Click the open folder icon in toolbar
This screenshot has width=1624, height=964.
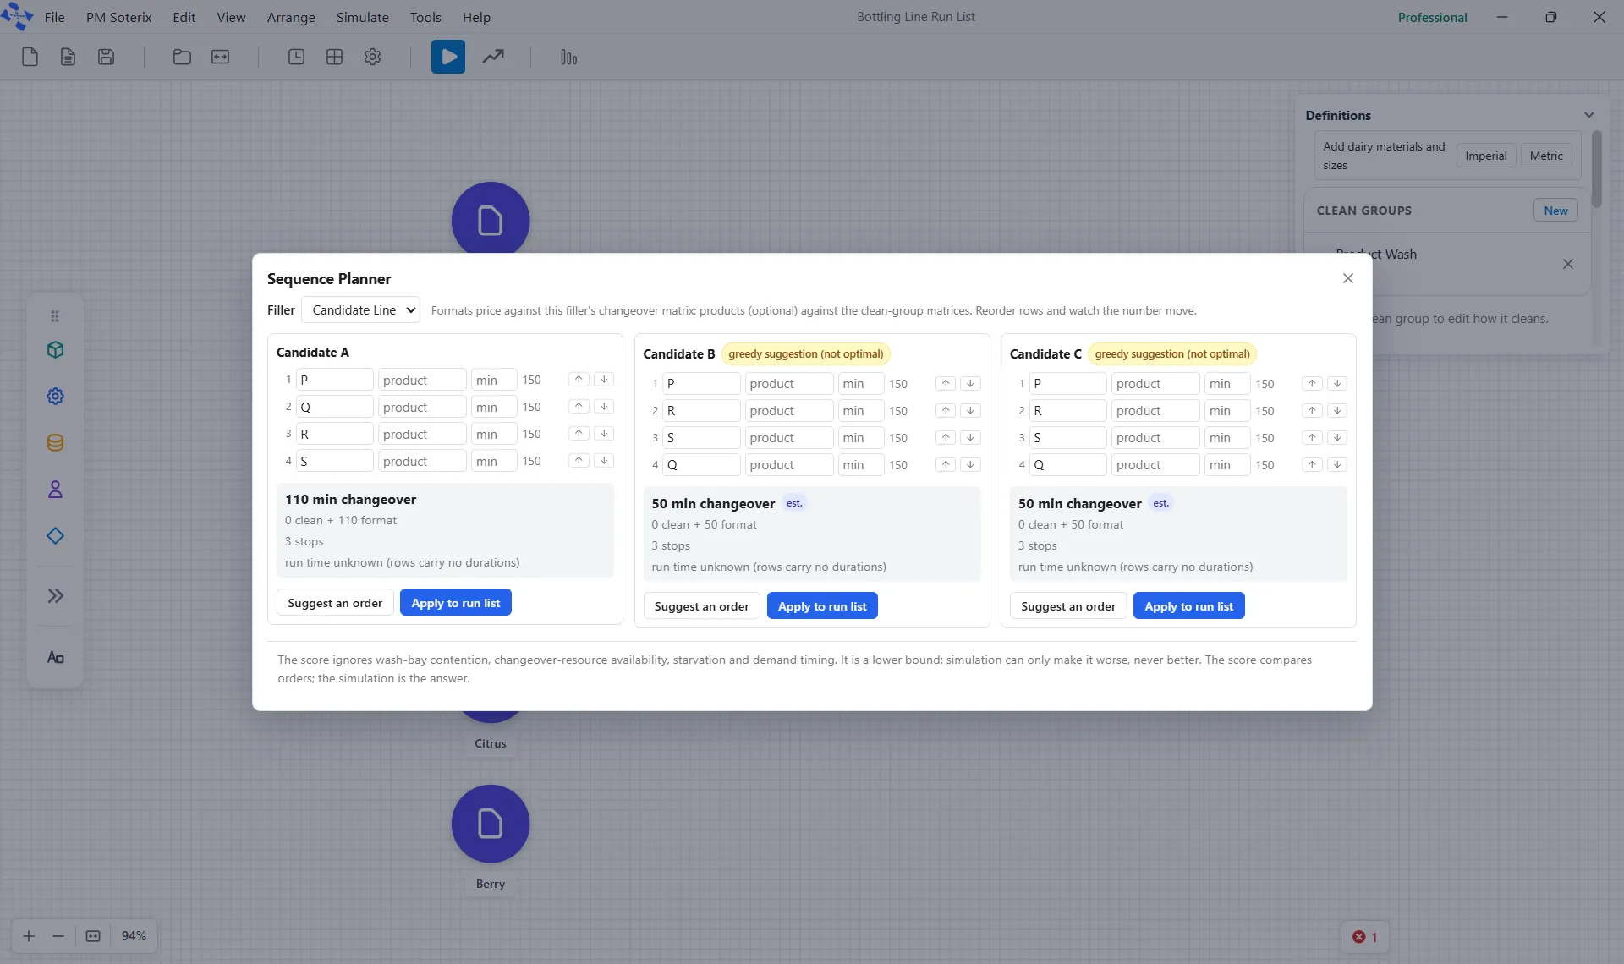coord(182,57)
